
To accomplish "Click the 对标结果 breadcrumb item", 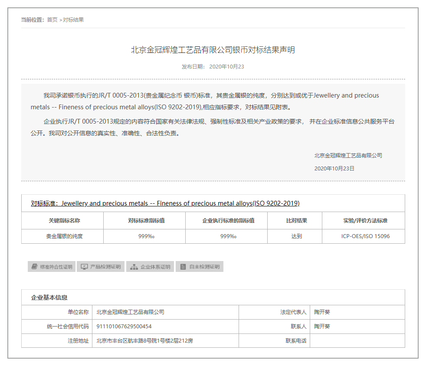I will click(x=73, y=20).
